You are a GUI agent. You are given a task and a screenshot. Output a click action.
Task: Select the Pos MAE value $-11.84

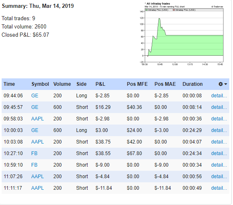(162, 188)
